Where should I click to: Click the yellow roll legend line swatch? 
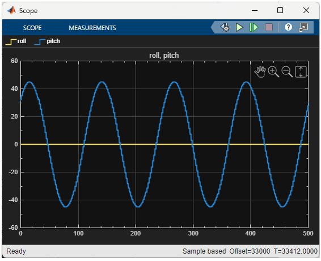(x=11, y=42)
